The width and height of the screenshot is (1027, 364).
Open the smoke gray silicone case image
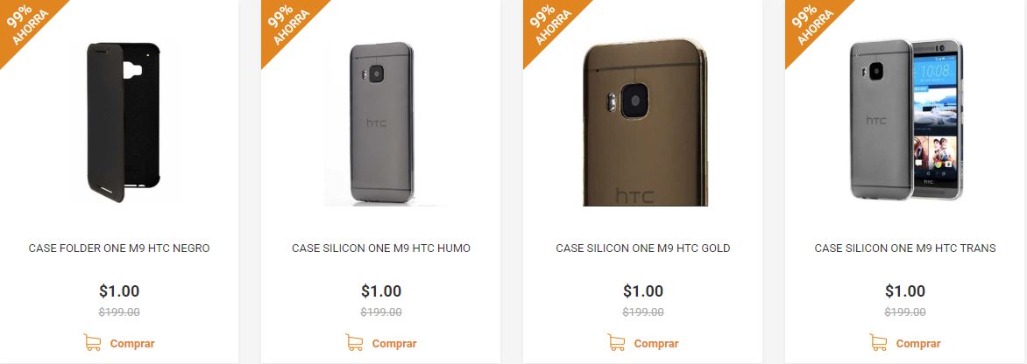tap(381, 122)
